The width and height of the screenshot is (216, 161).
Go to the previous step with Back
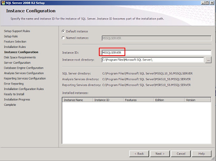coord(139,154)
